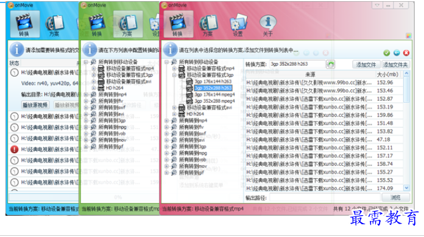Open 设置 tab in the red window
424x237 pixels.
(x=238, y=26)
